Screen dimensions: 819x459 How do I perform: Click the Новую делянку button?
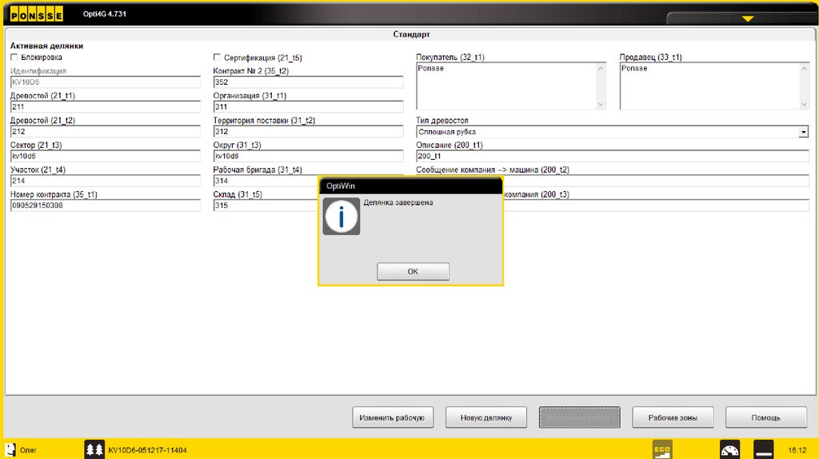coord(487,417)
